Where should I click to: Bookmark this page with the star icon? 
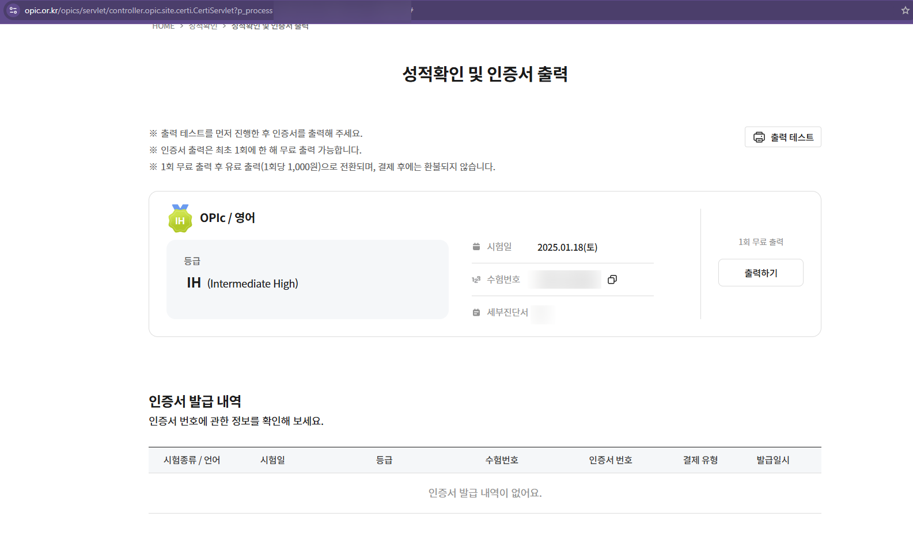click(905, 10)
